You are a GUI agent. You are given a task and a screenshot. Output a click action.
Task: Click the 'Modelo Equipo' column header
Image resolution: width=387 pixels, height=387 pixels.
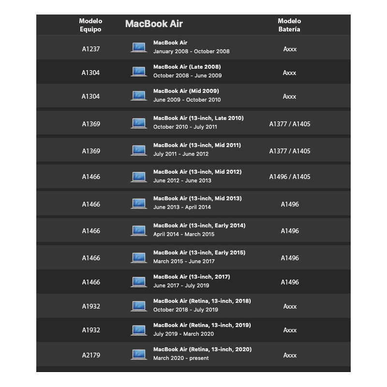(90, 25)
